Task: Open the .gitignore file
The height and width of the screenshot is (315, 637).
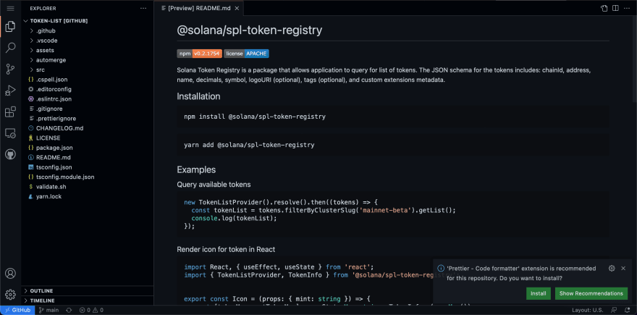Action: point(88,109)
